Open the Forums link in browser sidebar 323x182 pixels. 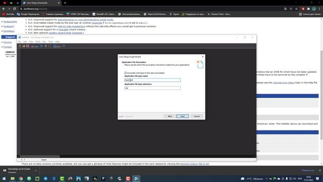tap(8, 42)
